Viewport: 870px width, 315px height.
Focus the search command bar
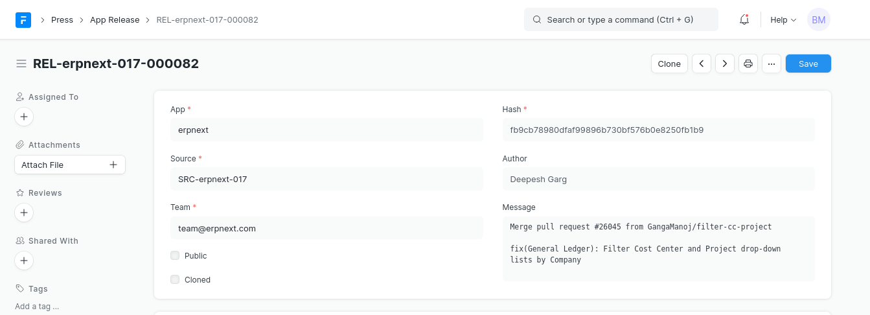click(621, 20)
